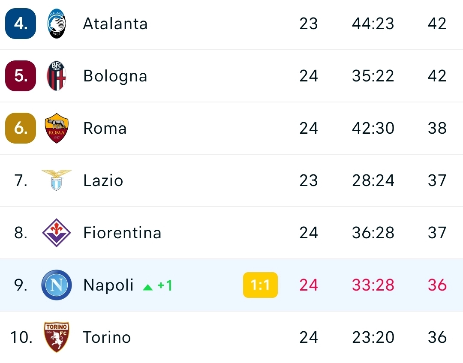Open the Atalanta team name
463x363 pixels.
click(x=115, y=24)
